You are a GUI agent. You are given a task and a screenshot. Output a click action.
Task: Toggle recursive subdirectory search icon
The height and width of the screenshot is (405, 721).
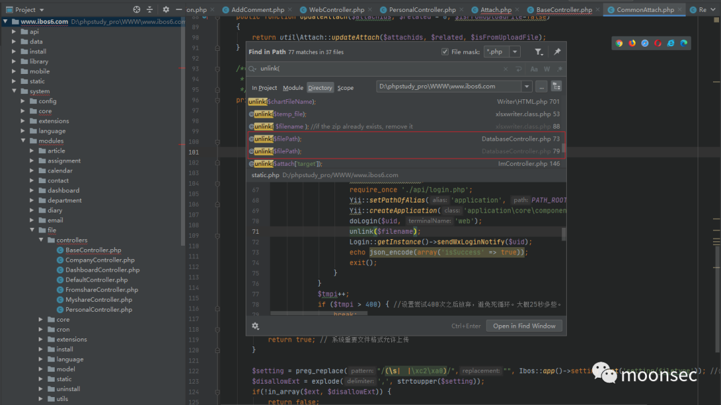pos(555,87)
